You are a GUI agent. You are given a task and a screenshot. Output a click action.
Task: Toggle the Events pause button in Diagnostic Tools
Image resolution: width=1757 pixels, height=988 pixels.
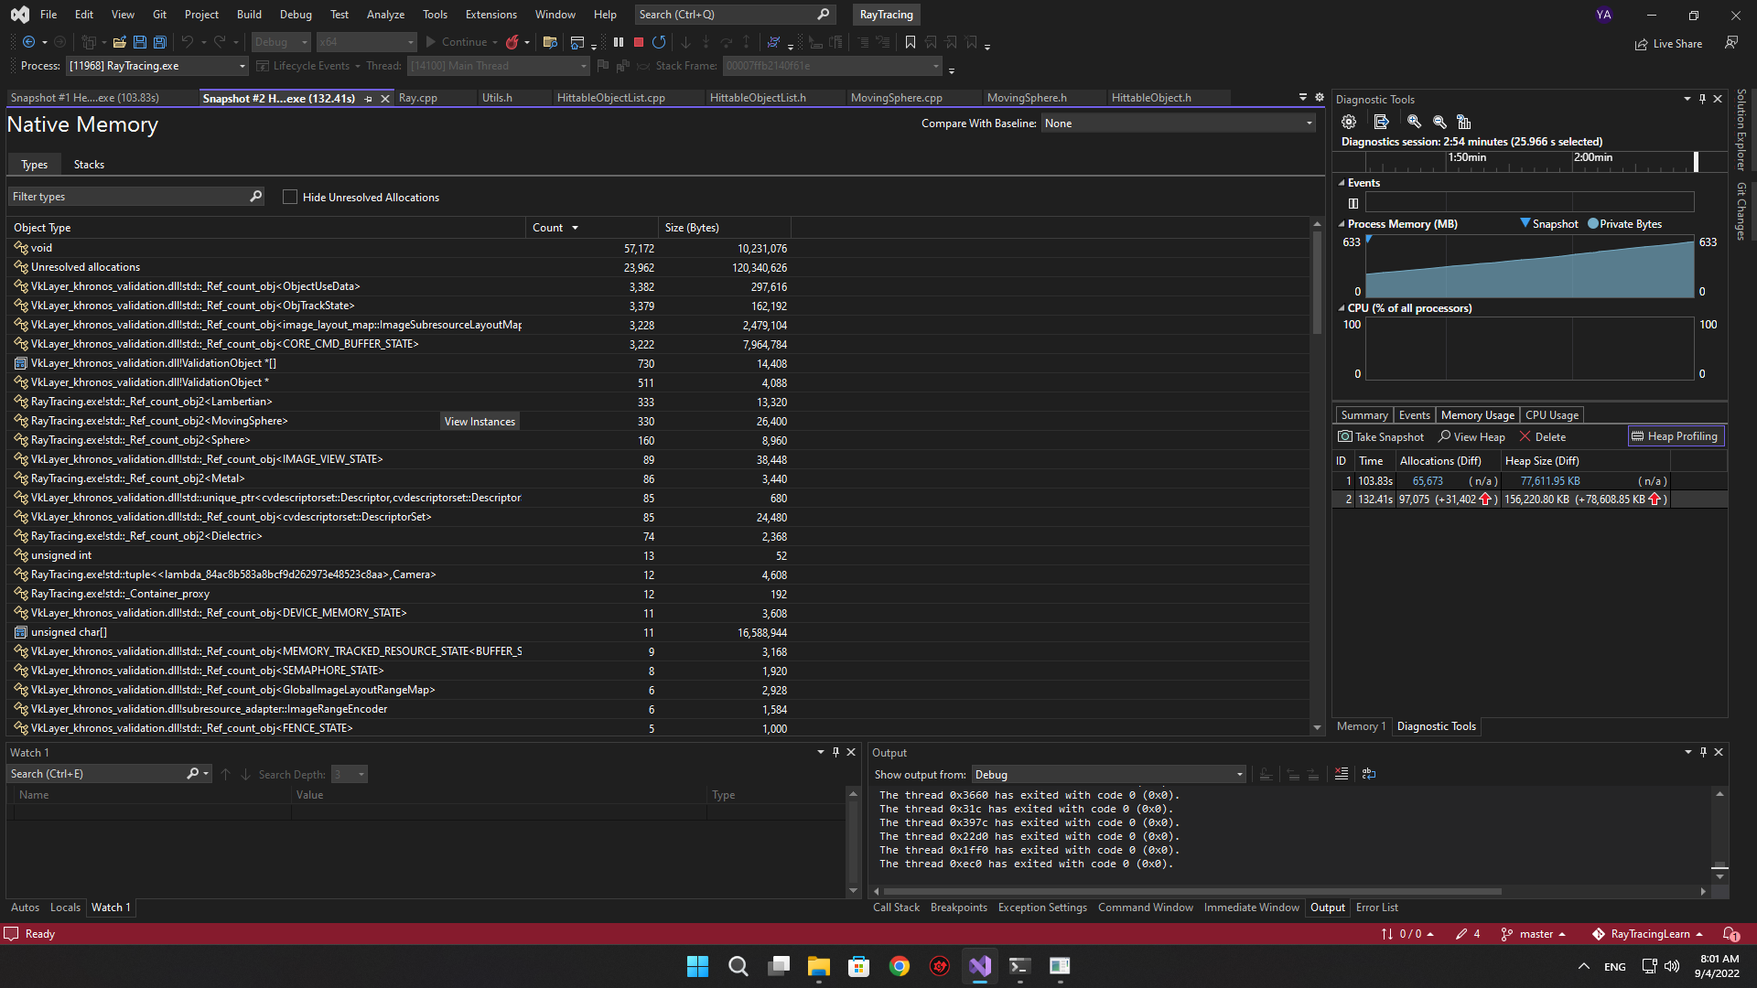(1353, 203)
